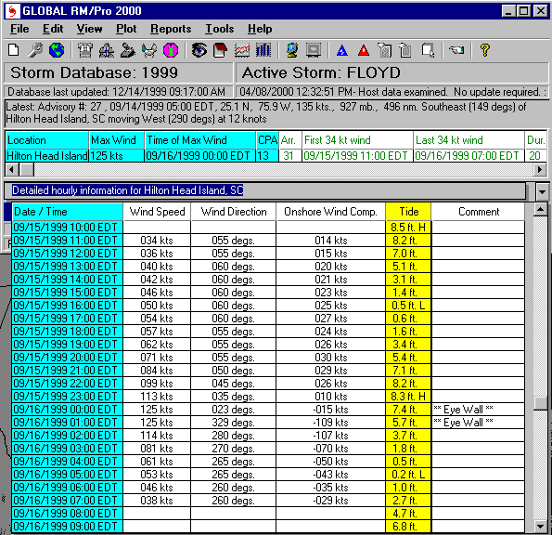This screenshot has width=552, height=535.
Task: Click the eye icon in the toolbar
Action: 199,50
